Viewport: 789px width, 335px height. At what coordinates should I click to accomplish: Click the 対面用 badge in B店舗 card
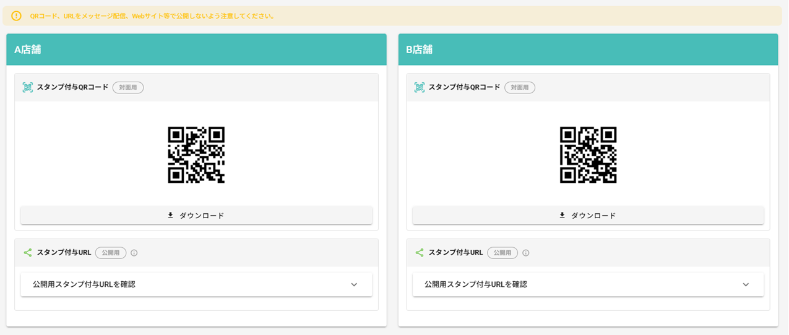[x=520, y=88]
